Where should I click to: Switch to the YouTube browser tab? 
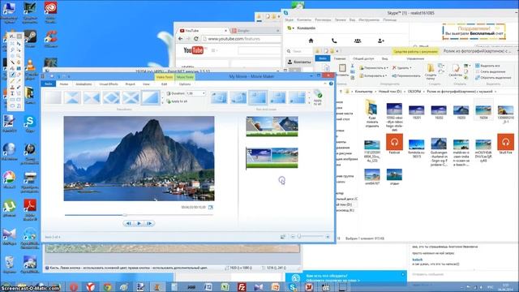[x=203, y=31]
